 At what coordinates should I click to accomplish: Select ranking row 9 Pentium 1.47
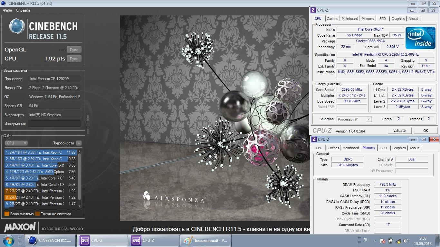[41, 204]
